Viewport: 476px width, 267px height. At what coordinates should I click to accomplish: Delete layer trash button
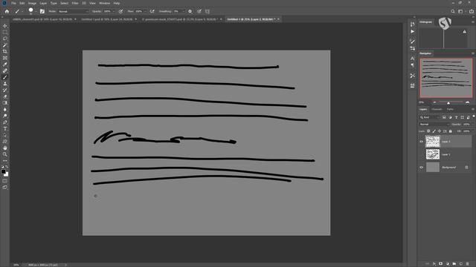[x=468, y=264]
